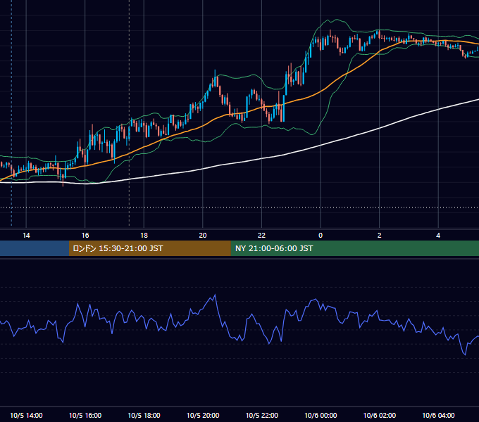Click the 10/5 16:00 date label
The width and height of the screenshot is (479, 422).
85,415
